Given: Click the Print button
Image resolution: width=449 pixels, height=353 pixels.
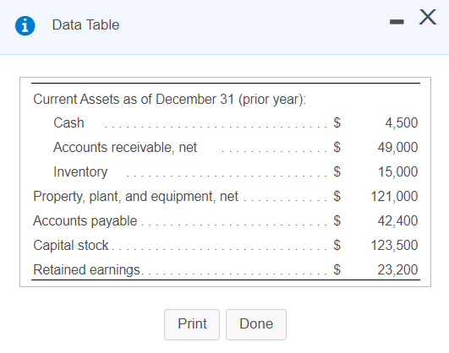Looking at the screenshot, I should 192,324.
